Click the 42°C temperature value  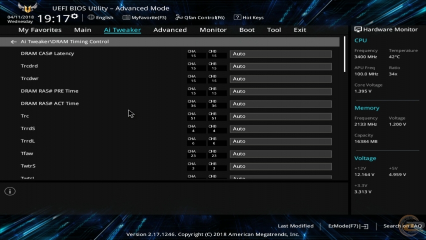tap(394, 57)
